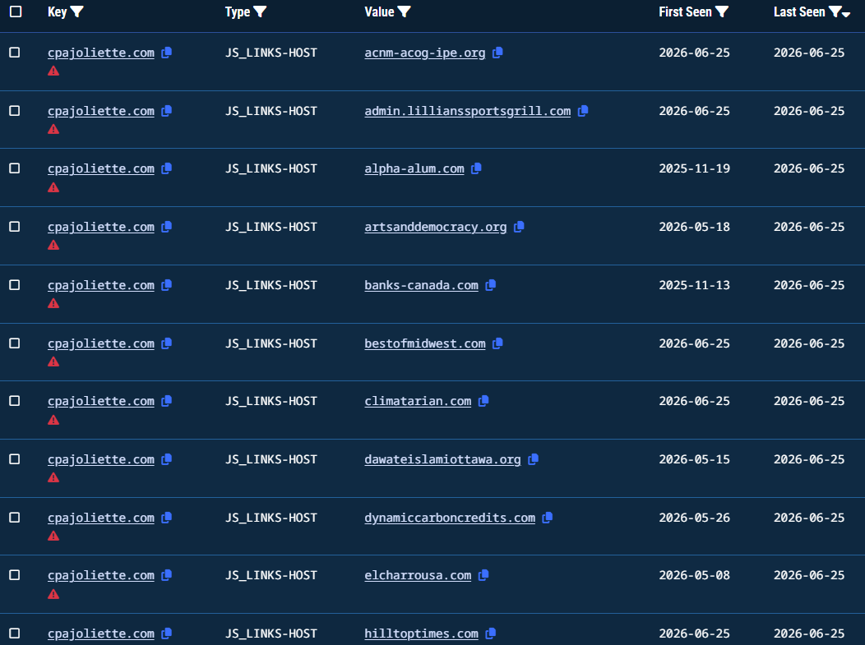Image resolution: width=865 pixels, height=645 pixels.
Task: Select the hilltoptimes.com row checkbox
Action: [15, 633]
